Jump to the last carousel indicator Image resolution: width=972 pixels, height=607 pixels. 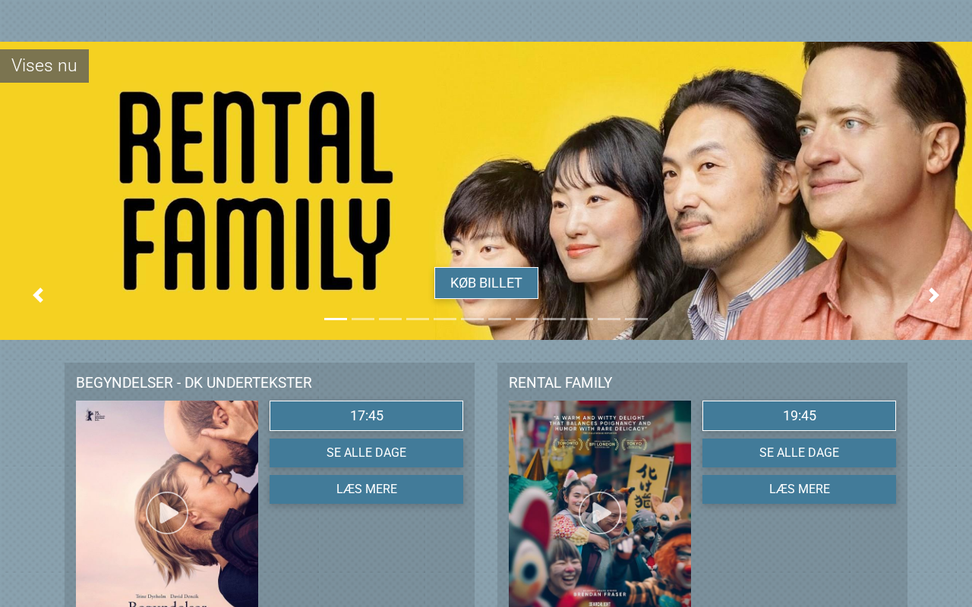(x=636, y=319)
